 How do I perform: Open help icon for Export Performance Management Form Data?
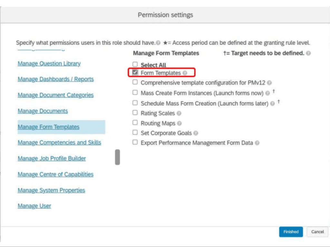257,143
